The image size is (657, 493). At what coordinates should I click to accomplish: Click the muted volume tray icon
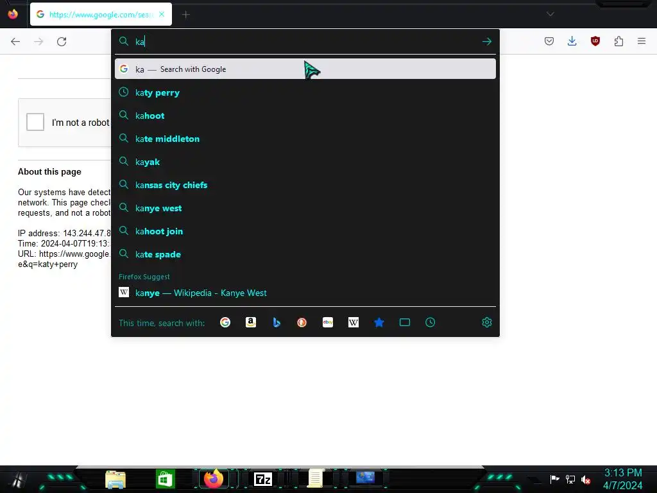(586, 480)
